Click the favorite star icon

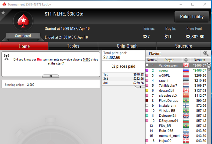pyautogui.click(x=3, y=13)
